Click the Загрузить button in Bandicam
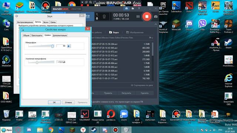 tap(126, 93)
